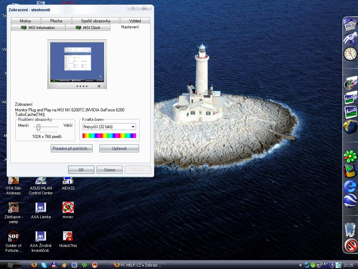
Task: Click the Upřesnit button
Action: pos(119,149)
